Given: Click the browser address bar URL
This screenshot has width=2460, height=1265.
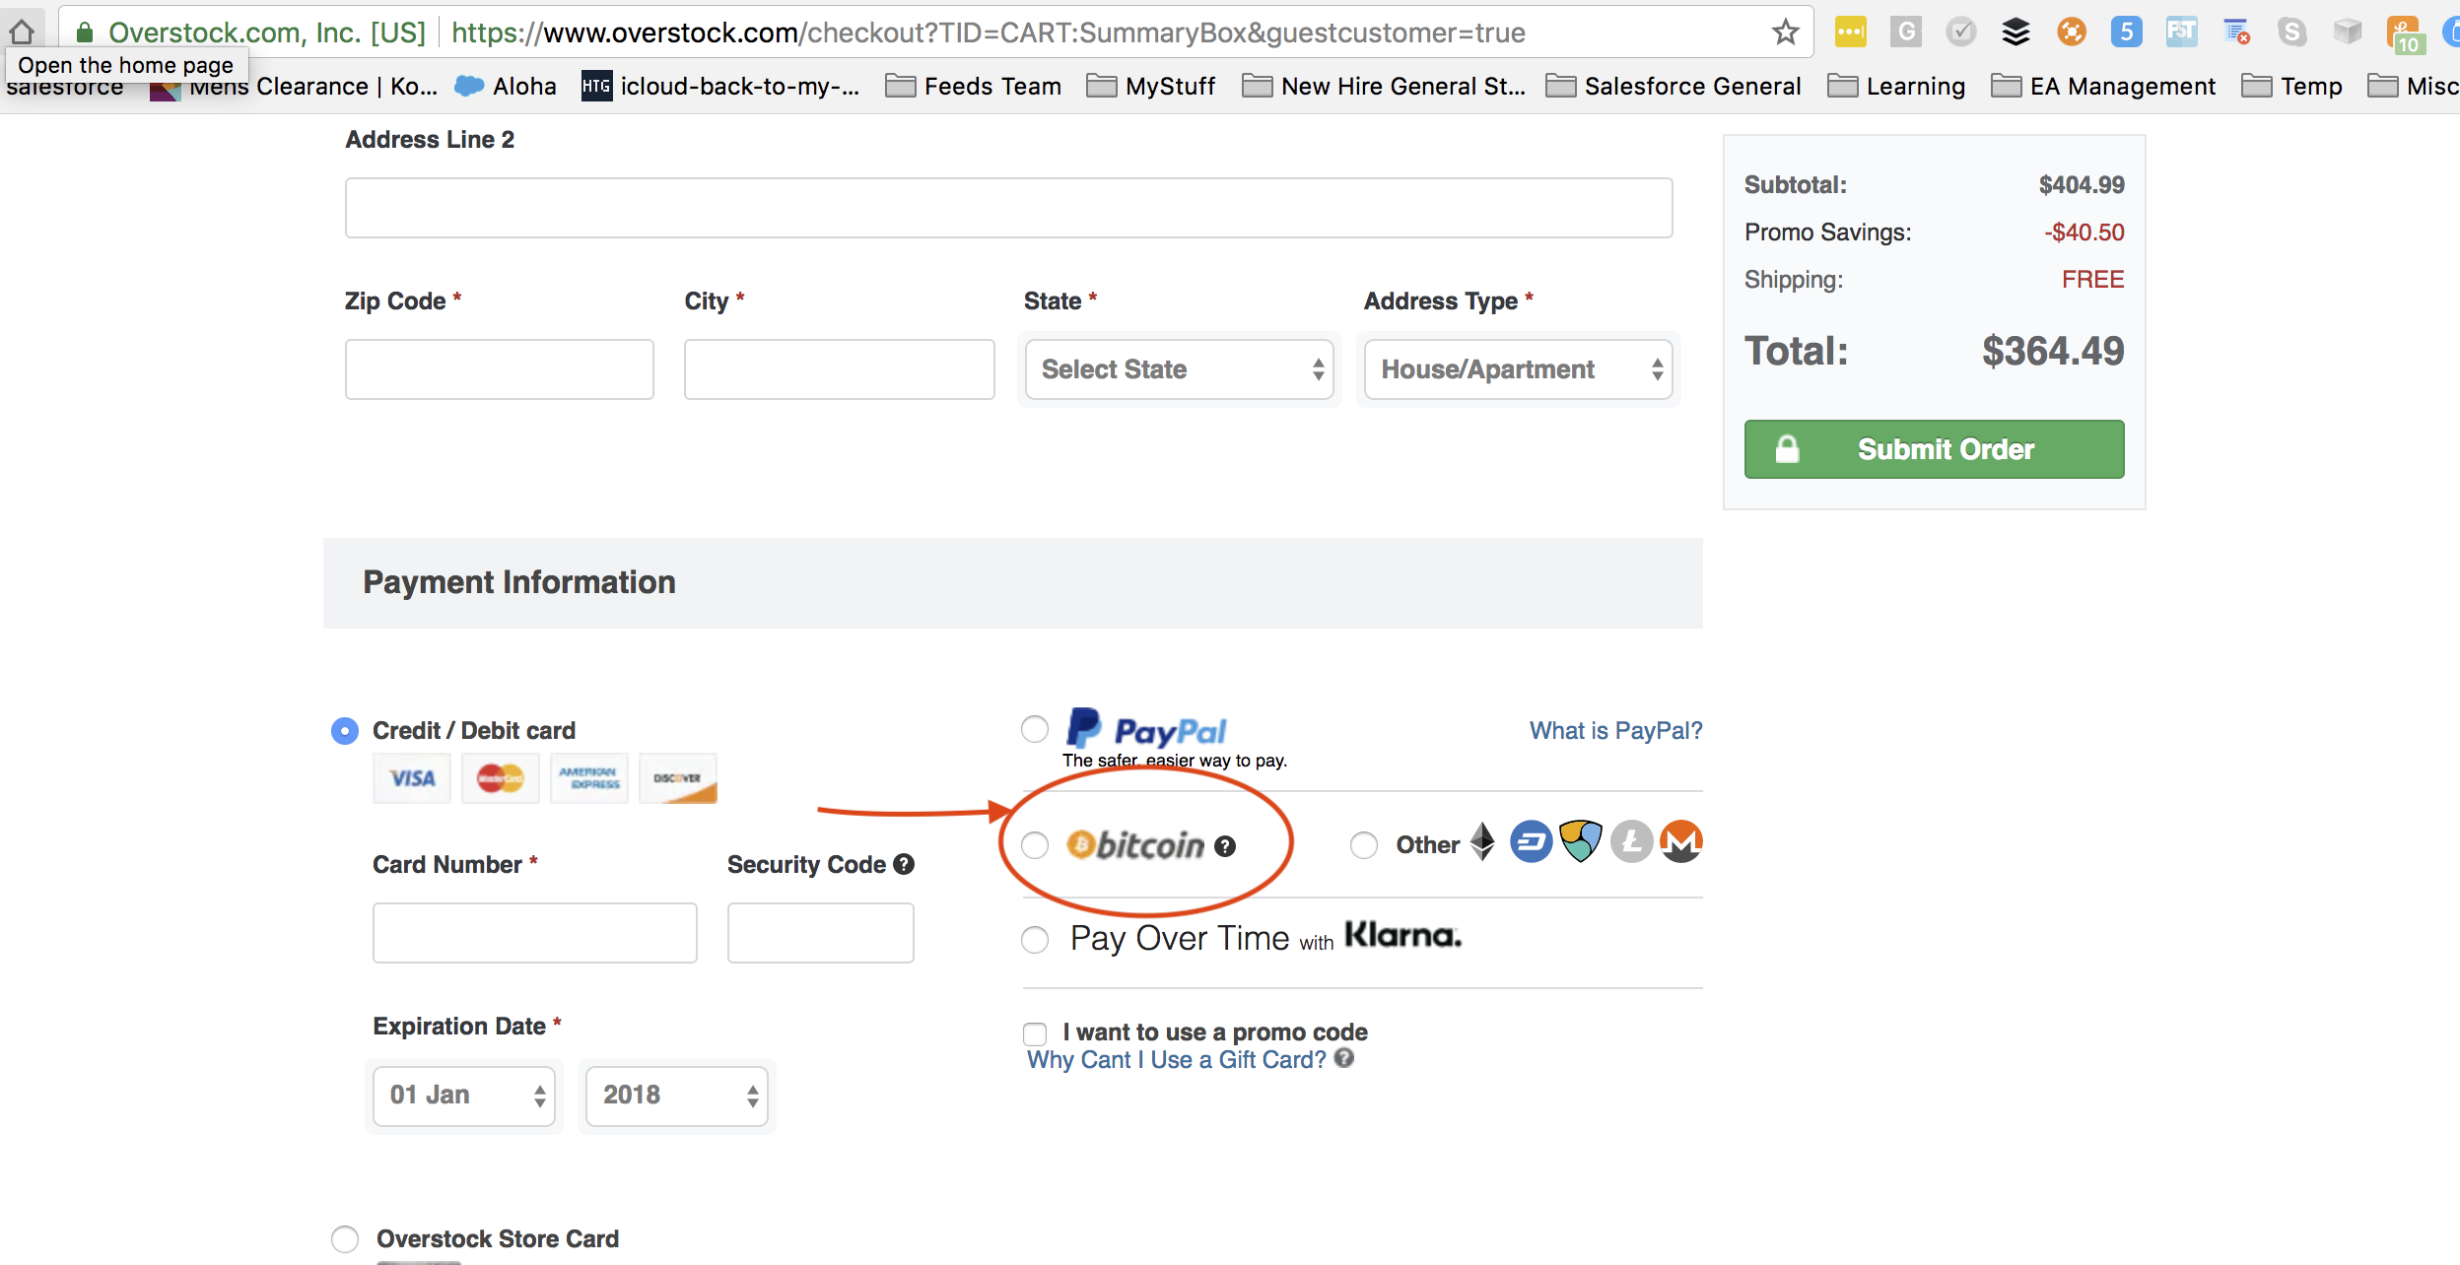Looking at the screenshot, I should pyautogui.click(x=988, y=33).
